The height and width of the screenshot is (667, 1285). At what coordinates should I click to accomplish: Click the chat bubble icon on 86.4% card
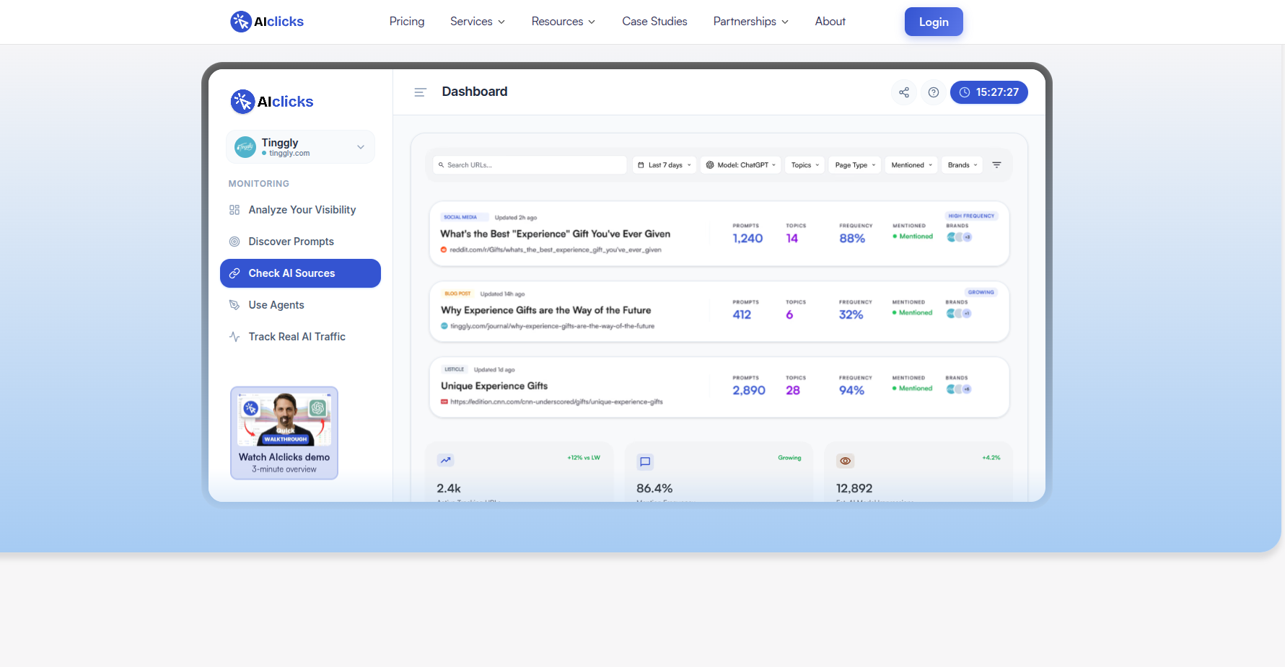pos(645,461)
